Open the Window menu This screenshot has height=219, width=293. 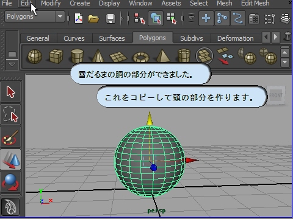point(140,3)
